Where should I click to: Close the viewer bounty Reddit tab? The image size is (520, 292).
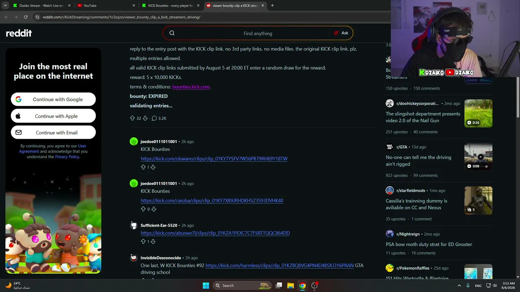[x=262, y=6]
